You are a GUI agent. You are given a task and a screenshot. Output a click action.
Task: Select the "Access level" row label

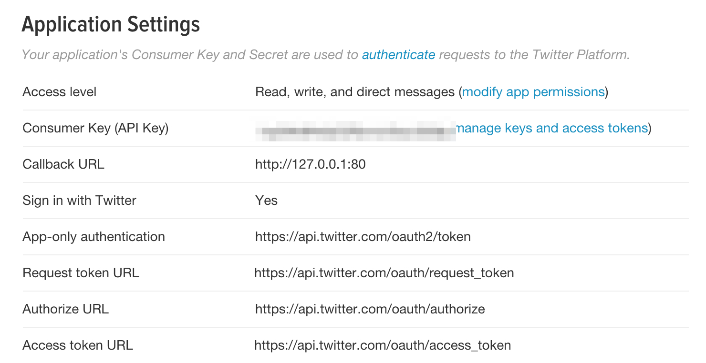click(60, 91)
